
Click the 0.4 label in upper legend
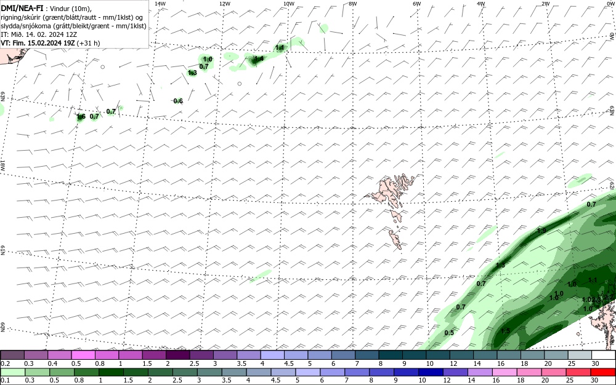pos(52,363)
